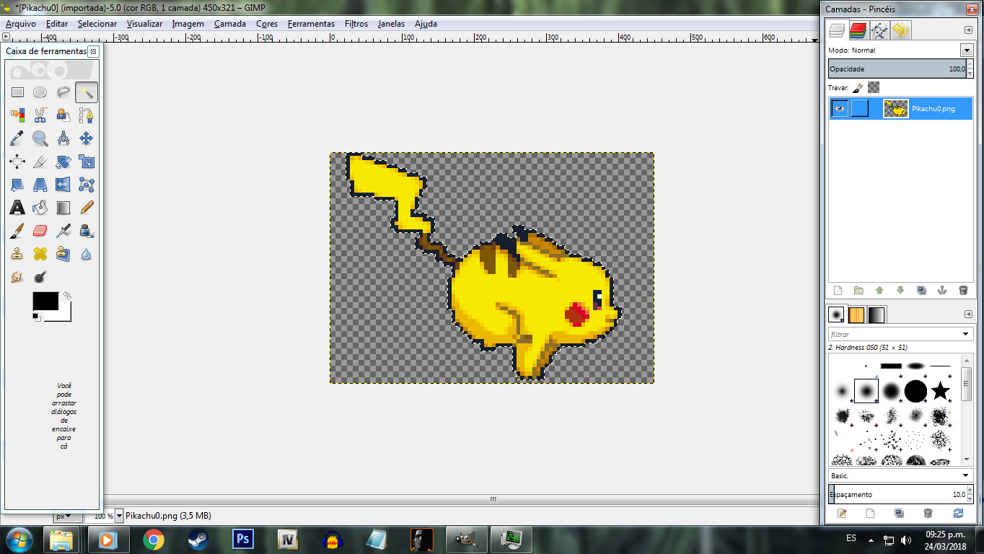Select the Heal bandage tool

[x=40, y=254]
